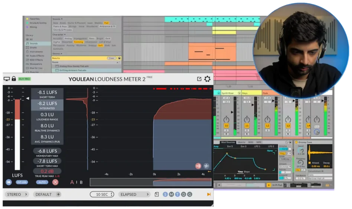Click the pan knob on track 10
Image resolution: width=352 pixels, height=209 pixels.
[226, 119]
